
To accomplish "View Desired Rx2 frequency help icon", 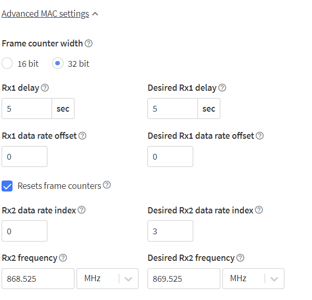I will (x=240, y=258).
